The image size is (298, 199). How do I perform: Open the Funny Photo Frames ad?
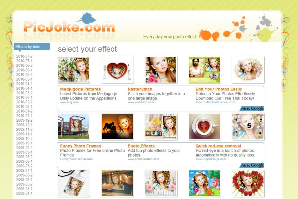(x=80, y=146)
